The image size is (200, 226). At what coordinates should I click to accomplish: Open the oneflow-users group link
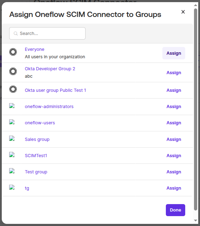(40, 123)
